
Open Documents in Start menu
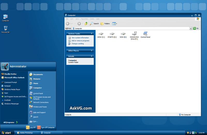(36, 75)
